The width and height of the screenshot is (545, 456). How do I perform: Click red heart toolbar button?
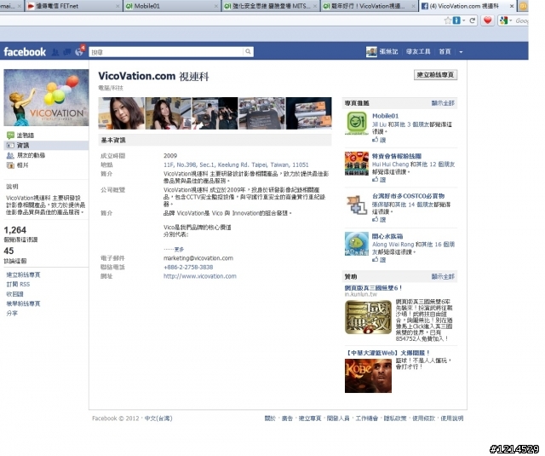click(487, 20)
